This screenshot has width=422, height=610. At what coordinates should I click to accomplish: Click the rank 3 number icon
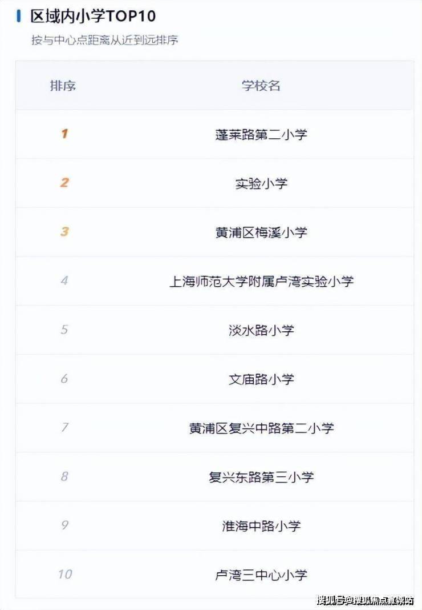pos(64,232)
